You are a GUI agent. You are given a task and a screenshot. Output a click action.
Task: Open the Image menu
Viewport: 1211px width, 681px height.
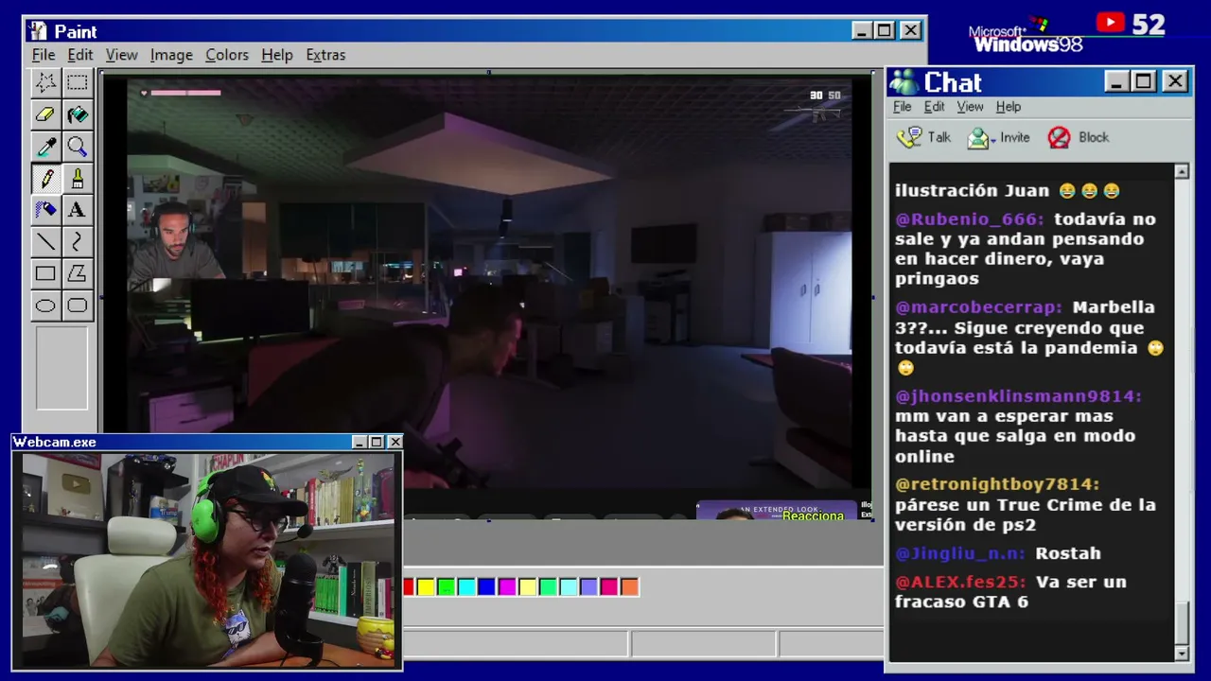point(171,55)
